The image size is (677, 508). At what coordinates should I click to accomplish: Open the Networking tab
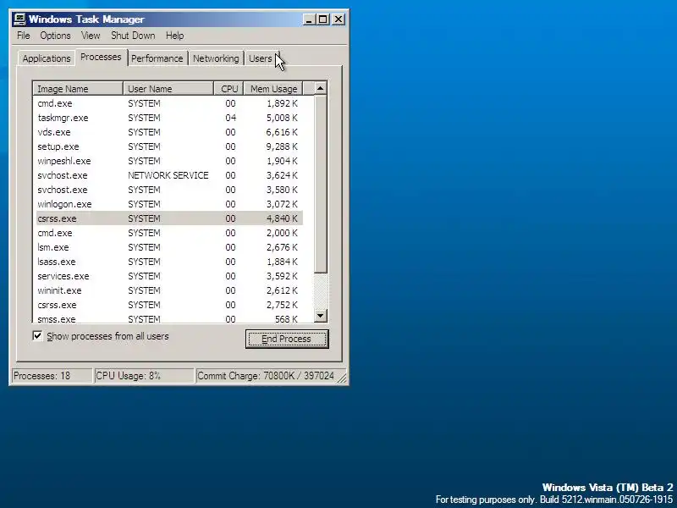(216, 58)
